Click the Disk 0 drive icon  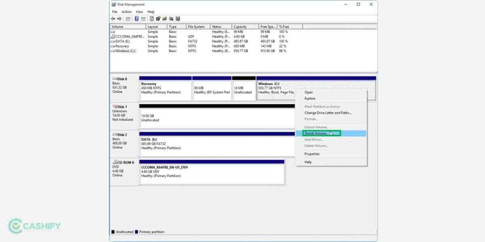[115, 79]
